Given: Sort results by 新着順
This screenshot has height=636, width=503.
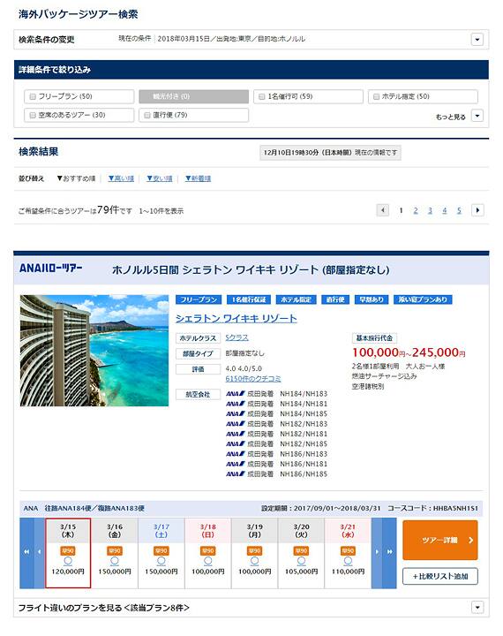Looking at the screenshot, I should (198, 178).
